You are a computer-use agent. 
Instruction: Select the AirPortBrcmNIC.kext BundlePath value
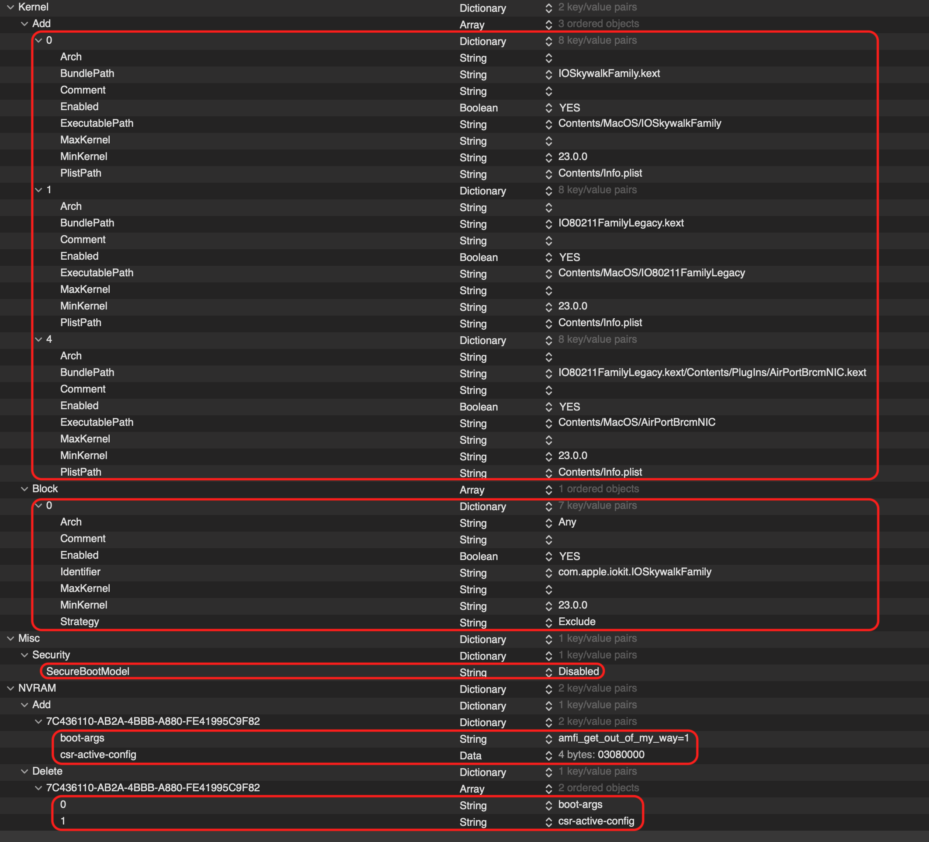click(x=712, y=372)
